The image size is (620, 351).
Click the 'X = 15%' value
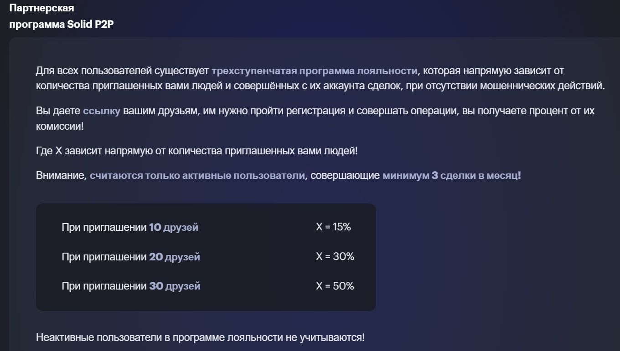[x=333, y=227]
